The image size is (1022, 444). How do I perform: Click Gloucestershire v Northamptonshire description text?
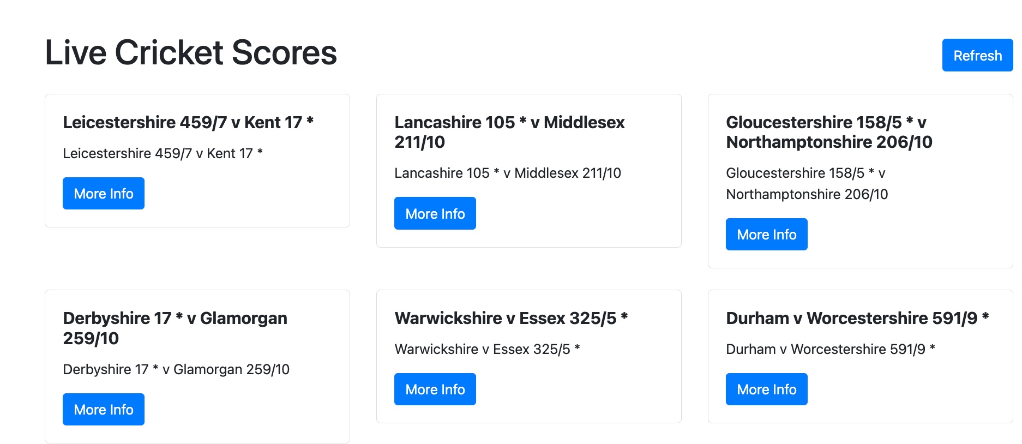tap(807, 183)
